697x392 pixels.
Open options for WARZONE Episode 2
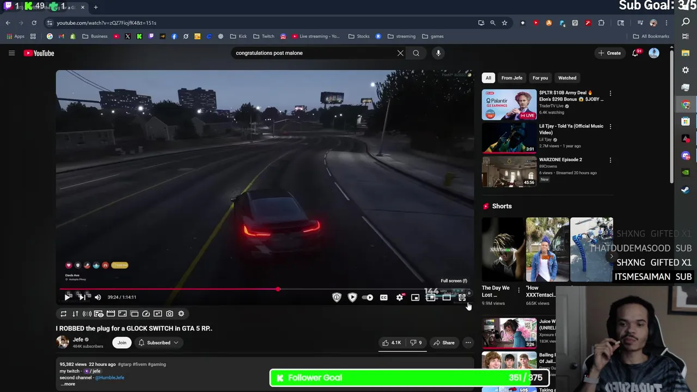coord(610,161)
